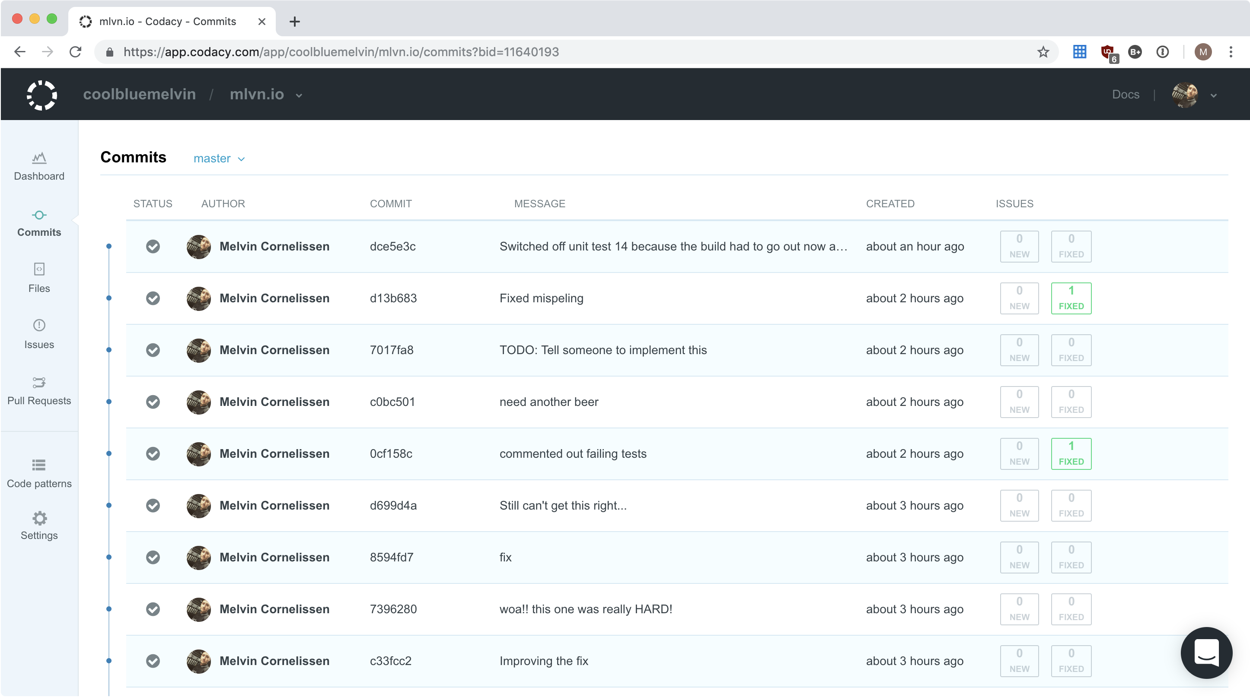Open commit hash 7017fa8
The image size is (1250, 697).
tap(392, 350)
